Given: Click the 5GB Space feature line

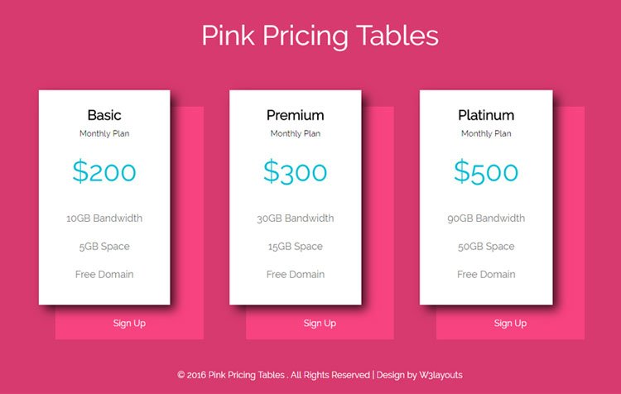Looking at the screenshot, I should point(104,247).
